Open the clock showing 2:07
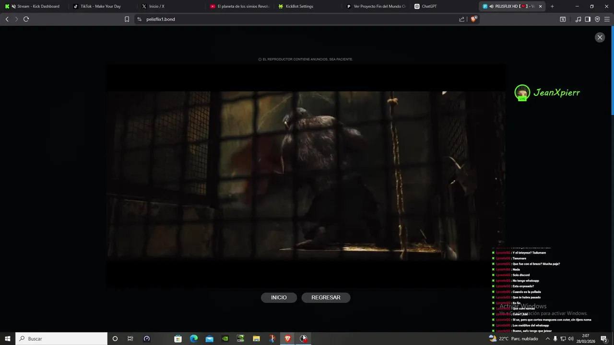The image size is (614, 345). (586, 339)
